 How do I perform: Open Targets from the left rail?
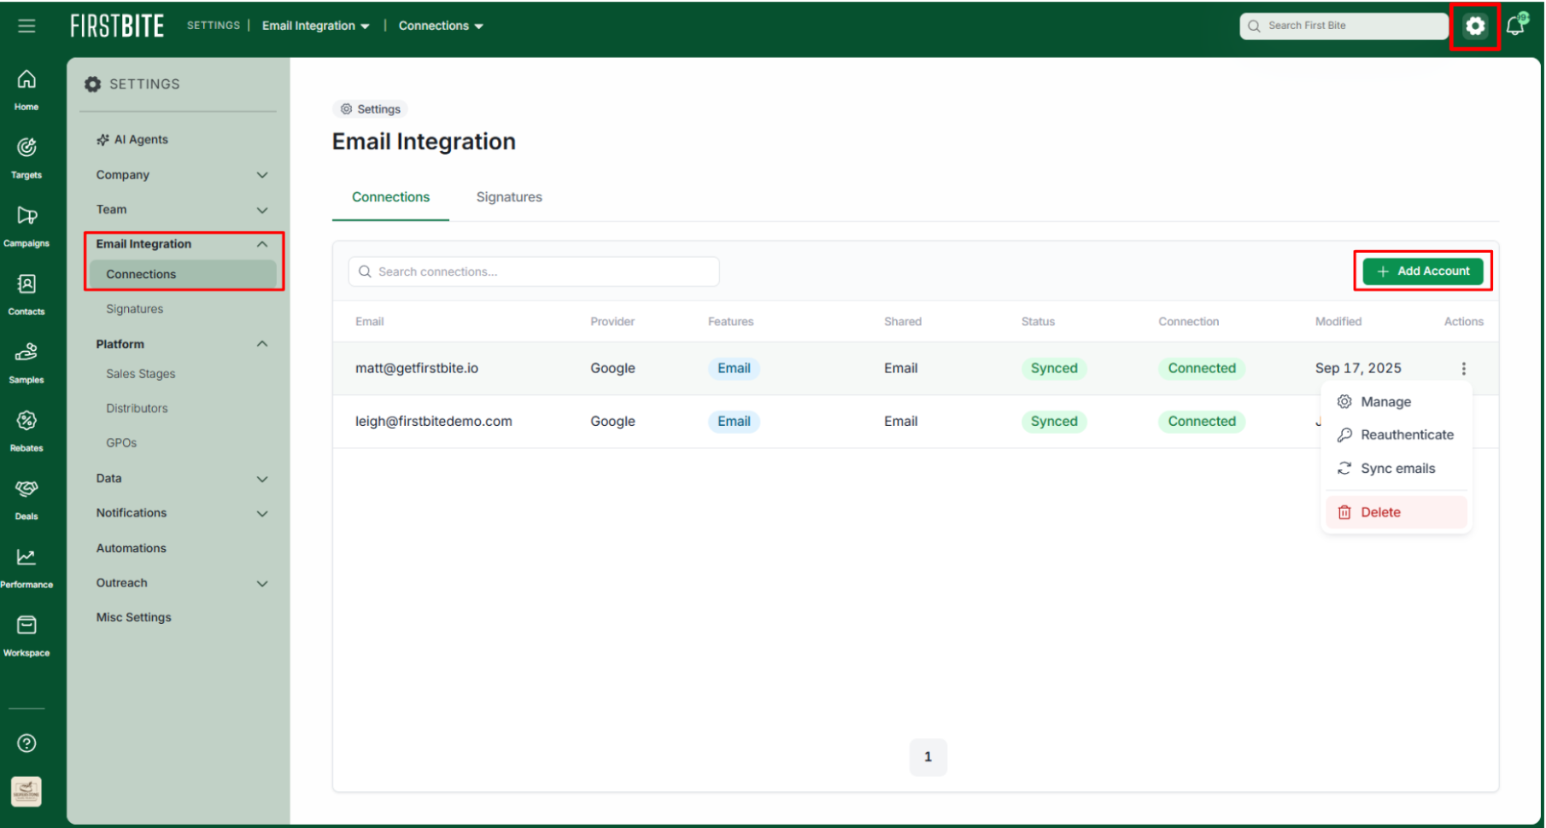pyautogui.click(x=26, y=158)
